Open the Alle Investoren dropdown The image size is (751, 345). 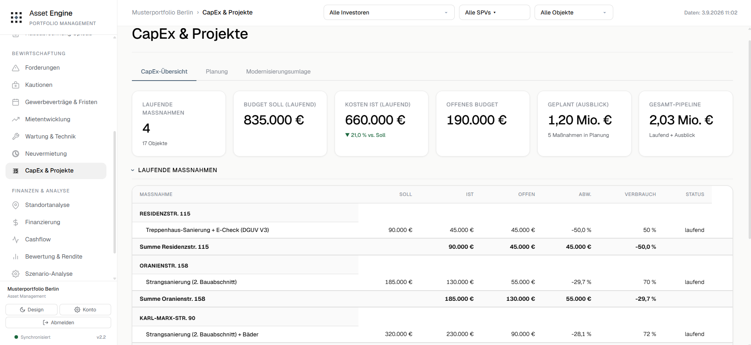(389, 13)
